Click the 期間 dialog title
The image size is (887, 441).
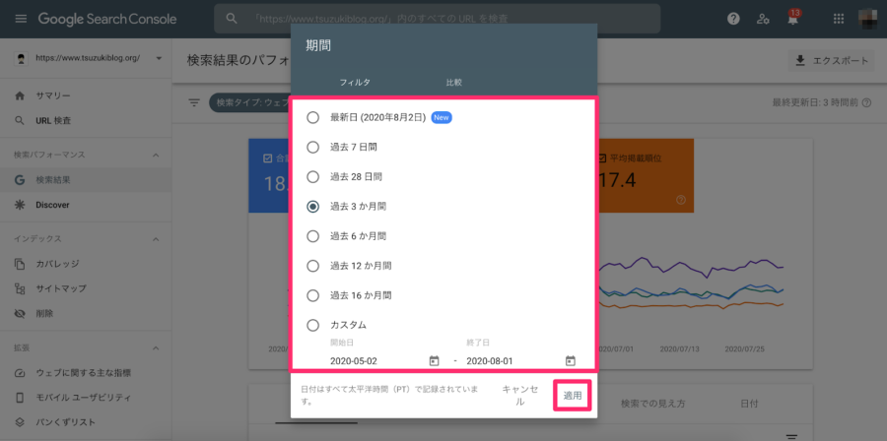pos(318,46)
